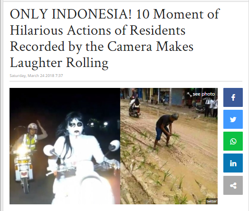Open the photo of man planting rice
Screen dimensions: 249x211
click(x=169, y=146)
